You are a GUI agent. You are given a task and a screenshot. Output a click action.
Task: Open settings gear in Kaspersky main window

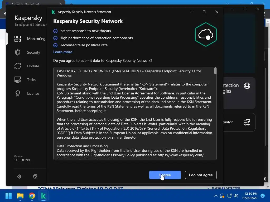tap(19, 176)
